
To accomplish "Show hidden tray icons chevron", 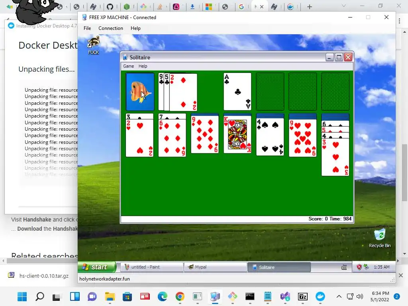I will (x=339, y=296).
